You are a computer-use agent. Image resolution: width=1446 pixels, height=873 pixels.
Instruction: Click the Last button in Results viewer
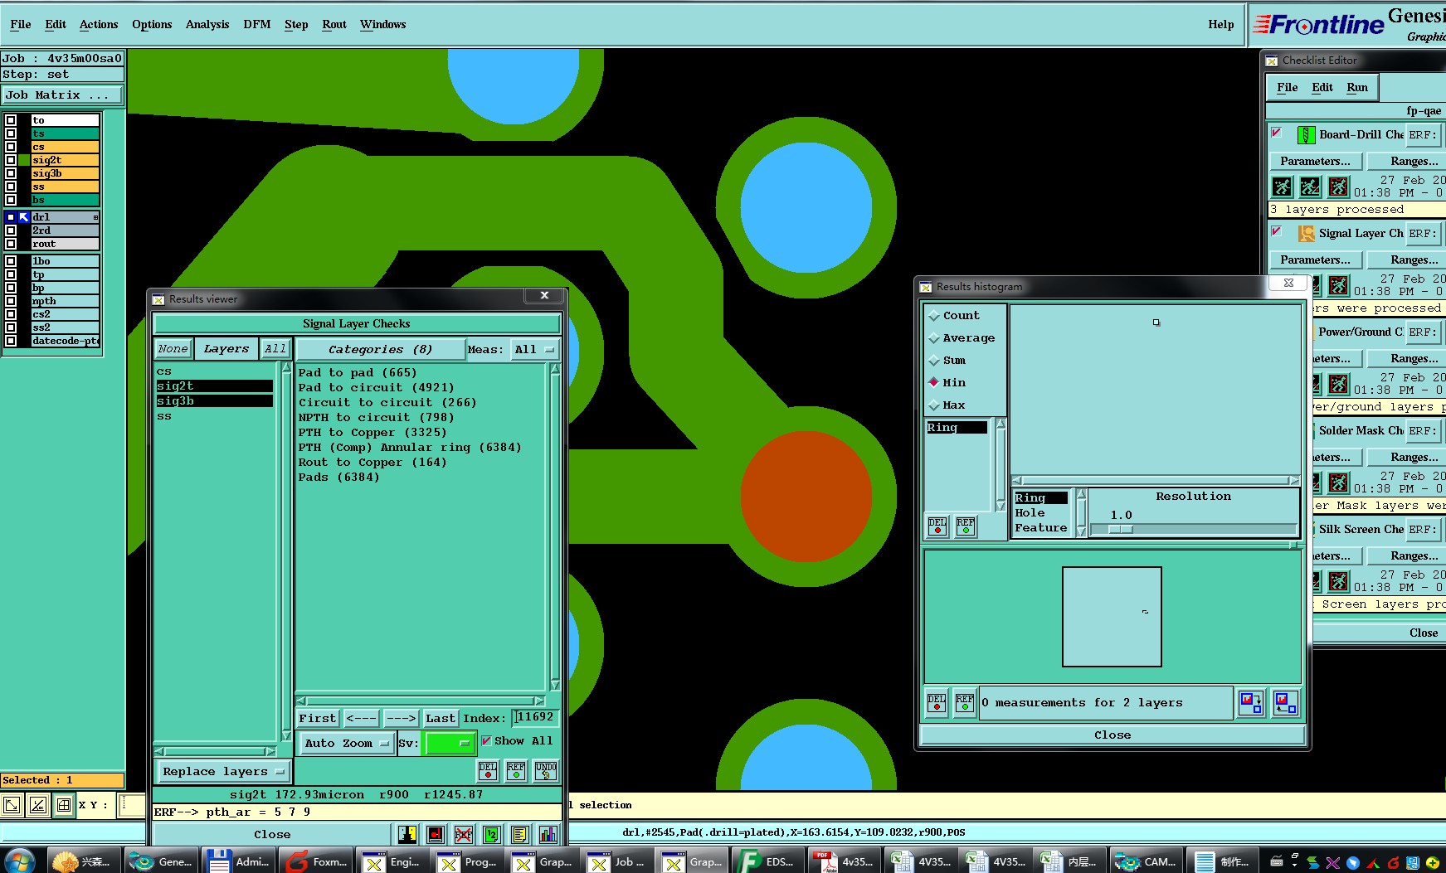click(x=441, y=718)
